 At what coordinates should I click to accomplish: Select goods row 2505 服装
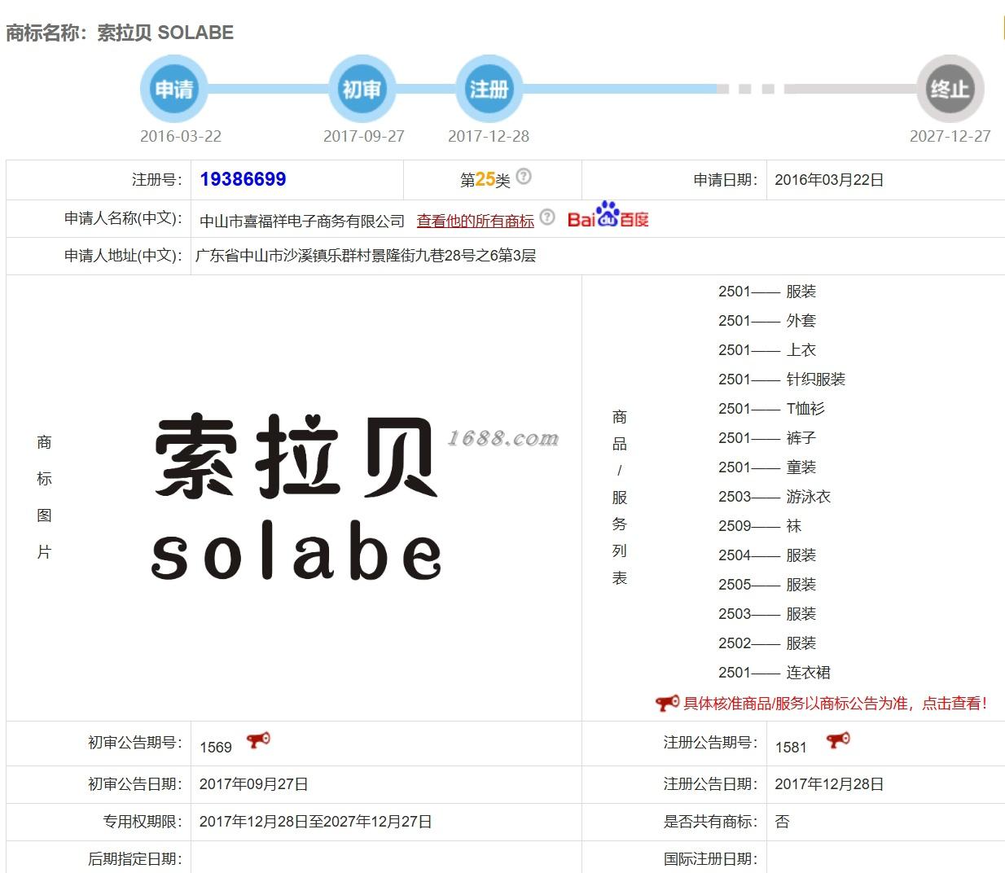tap(766, 585)
